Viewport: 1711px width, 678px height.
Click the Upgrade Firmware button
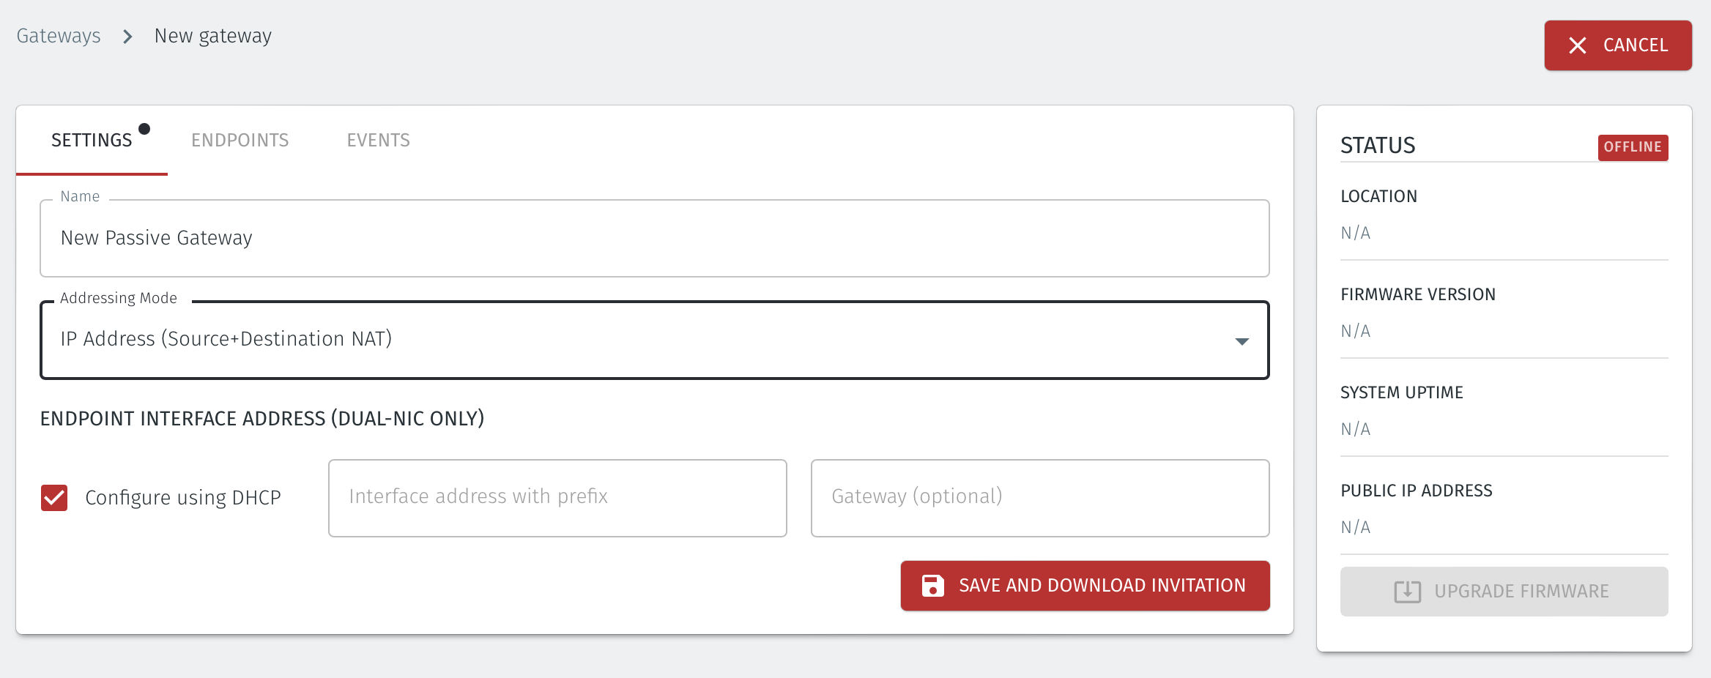coord(1504,592)
